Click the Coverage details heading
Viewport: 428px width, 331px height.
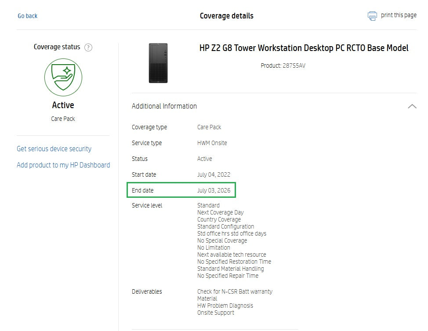pos(227,16)
